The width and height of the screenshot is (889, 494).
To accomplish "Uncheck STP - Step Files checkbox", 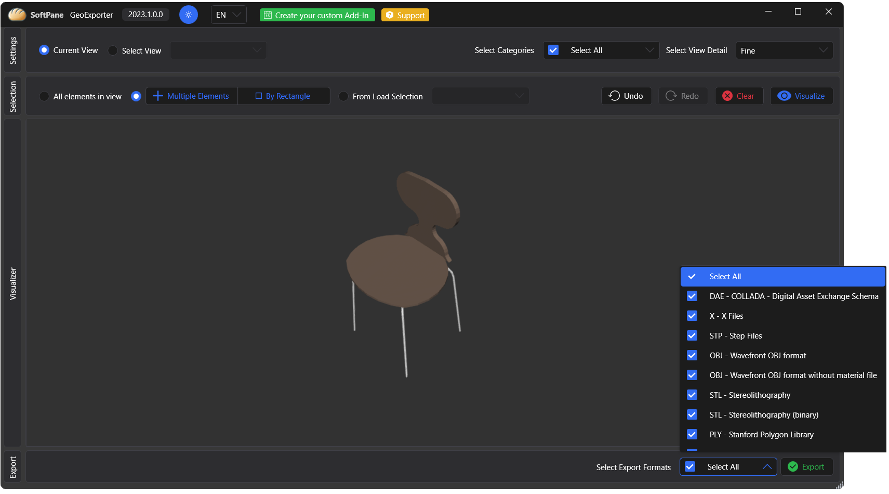I will pyautogui.click(x=692, y=335).
